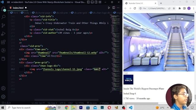Screen dimensions: 196x110
Task: Open the Manage gear menu
Action: 3,97
